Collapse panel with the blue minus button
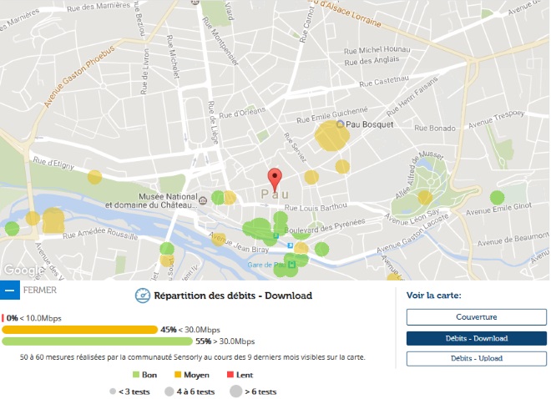The image size is (551, 399). [10, 290]
